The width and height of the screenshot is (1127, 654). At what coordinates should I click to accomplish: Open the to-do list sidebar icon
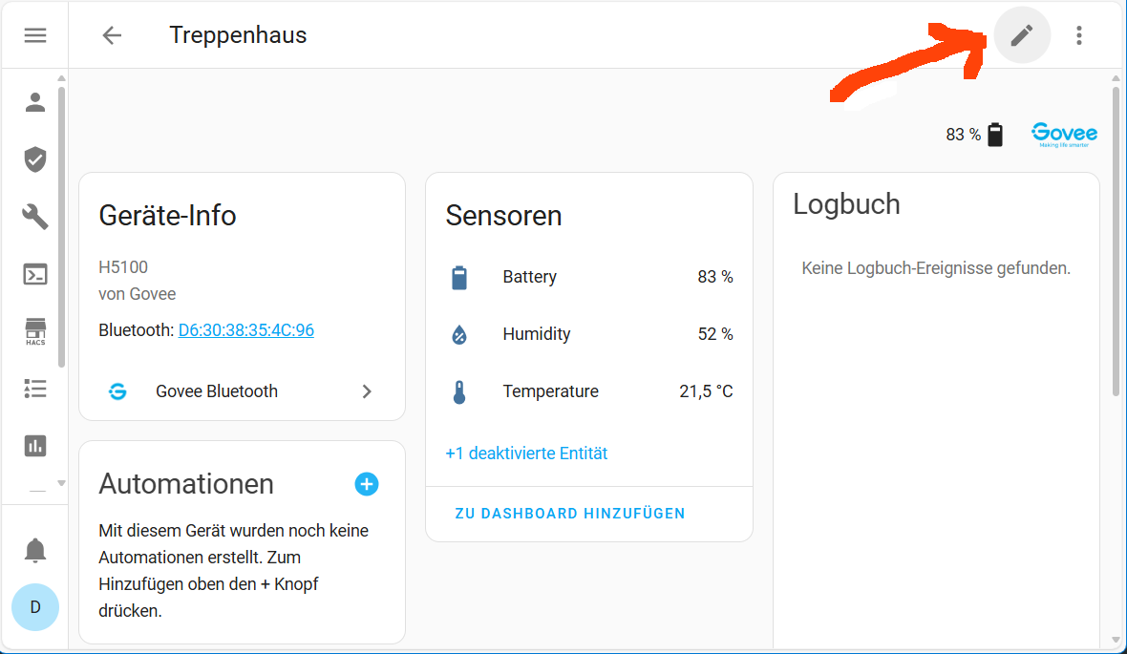click(35, 389)
